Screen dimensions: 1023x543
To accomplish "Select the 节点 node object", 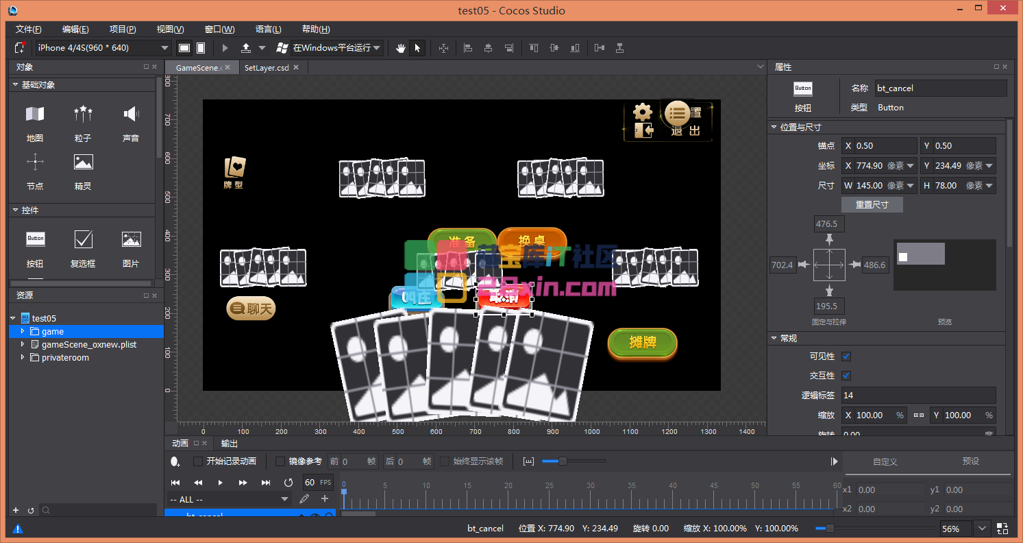I will click(x=35, y=171).
